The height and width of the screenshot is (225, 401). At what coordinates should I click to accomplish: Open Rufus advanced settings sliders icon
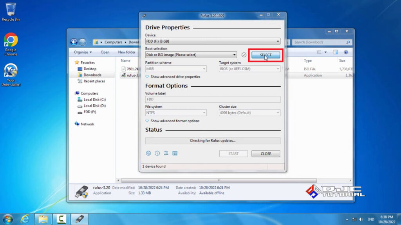(166, 153)
